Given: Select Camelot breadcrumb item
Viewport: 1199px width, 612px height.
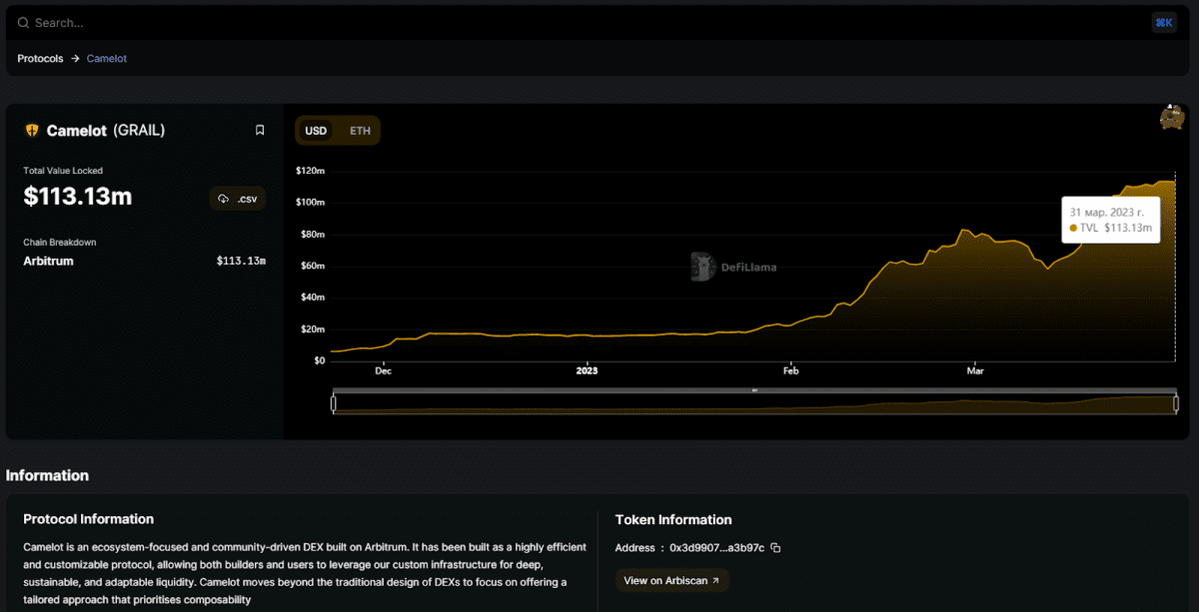Looking at the screenshot, I should click(x=107, y=59).
